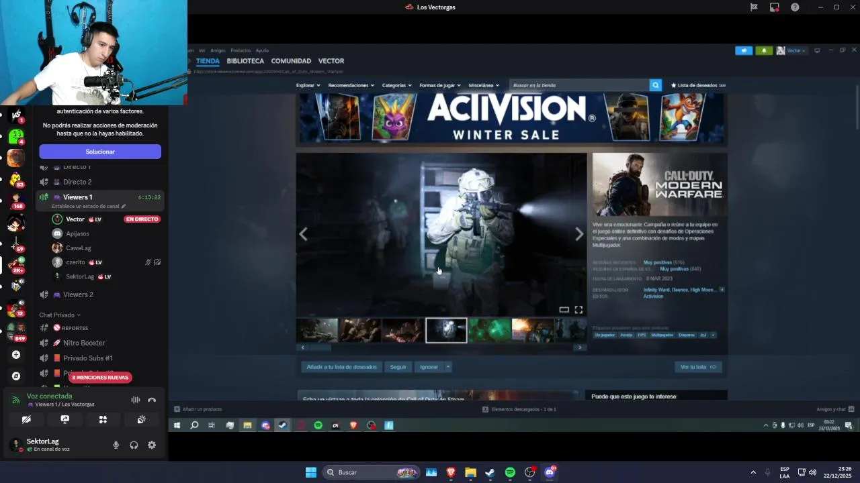Screen dimensions: 860x483
Task: Toggle deafen headphones icon
Action: pyautogui.click(x=134, y=445)
